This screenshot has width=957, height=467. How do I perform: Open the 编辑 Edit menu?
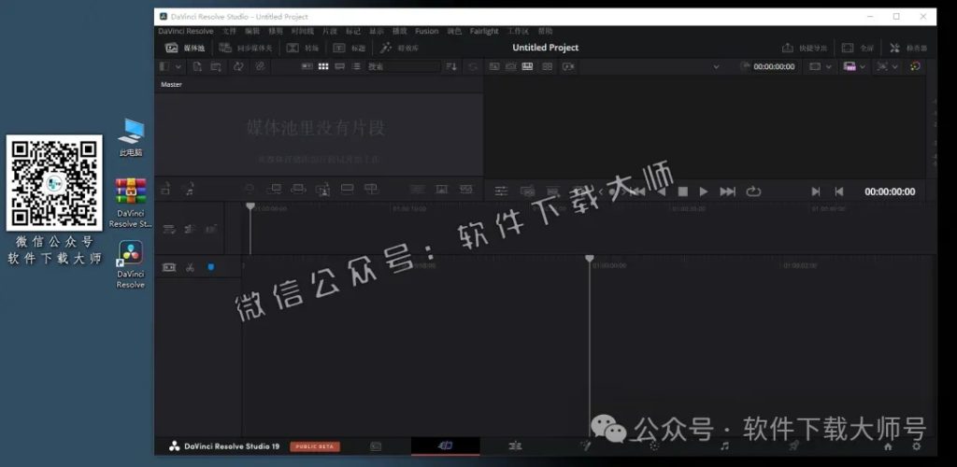[252, 31]
